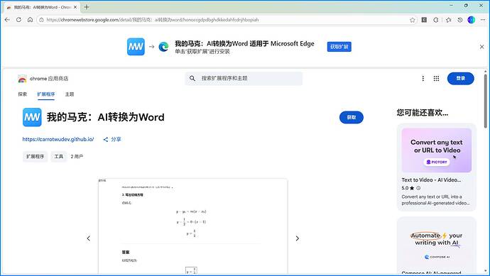Click the 获取 button for the extension
This screenshot has width=490, height=276.
(352, 117)
